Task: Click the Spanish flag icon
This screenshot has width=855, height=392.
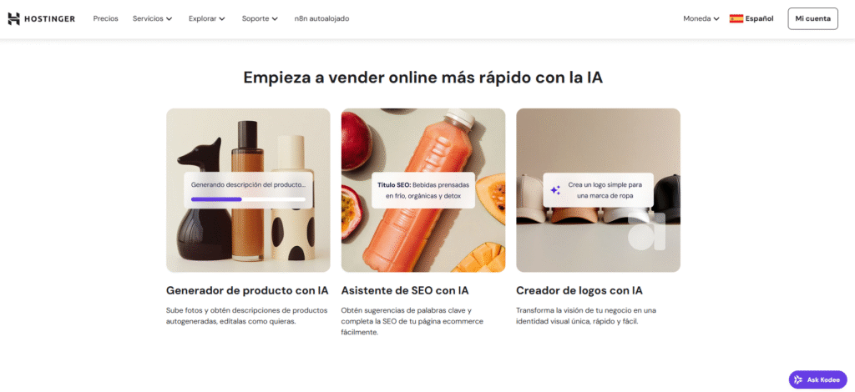Action: click(x=736, y=18)
